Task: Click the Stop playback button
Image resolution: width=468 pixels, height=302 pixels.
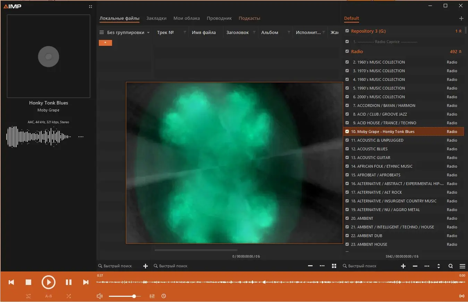Action: pyautogui.click(x=28, y=283)
